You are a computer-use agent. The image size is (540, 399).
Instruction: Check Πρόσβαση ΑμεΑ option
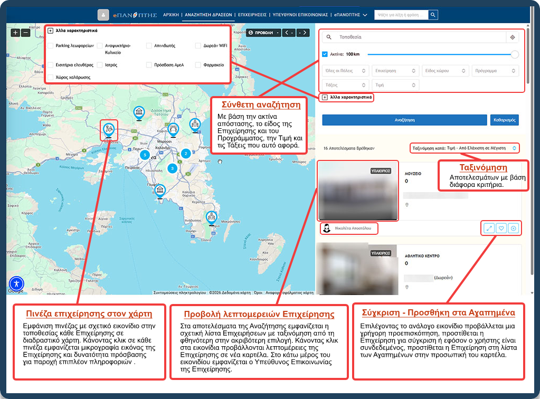[149, 65]
